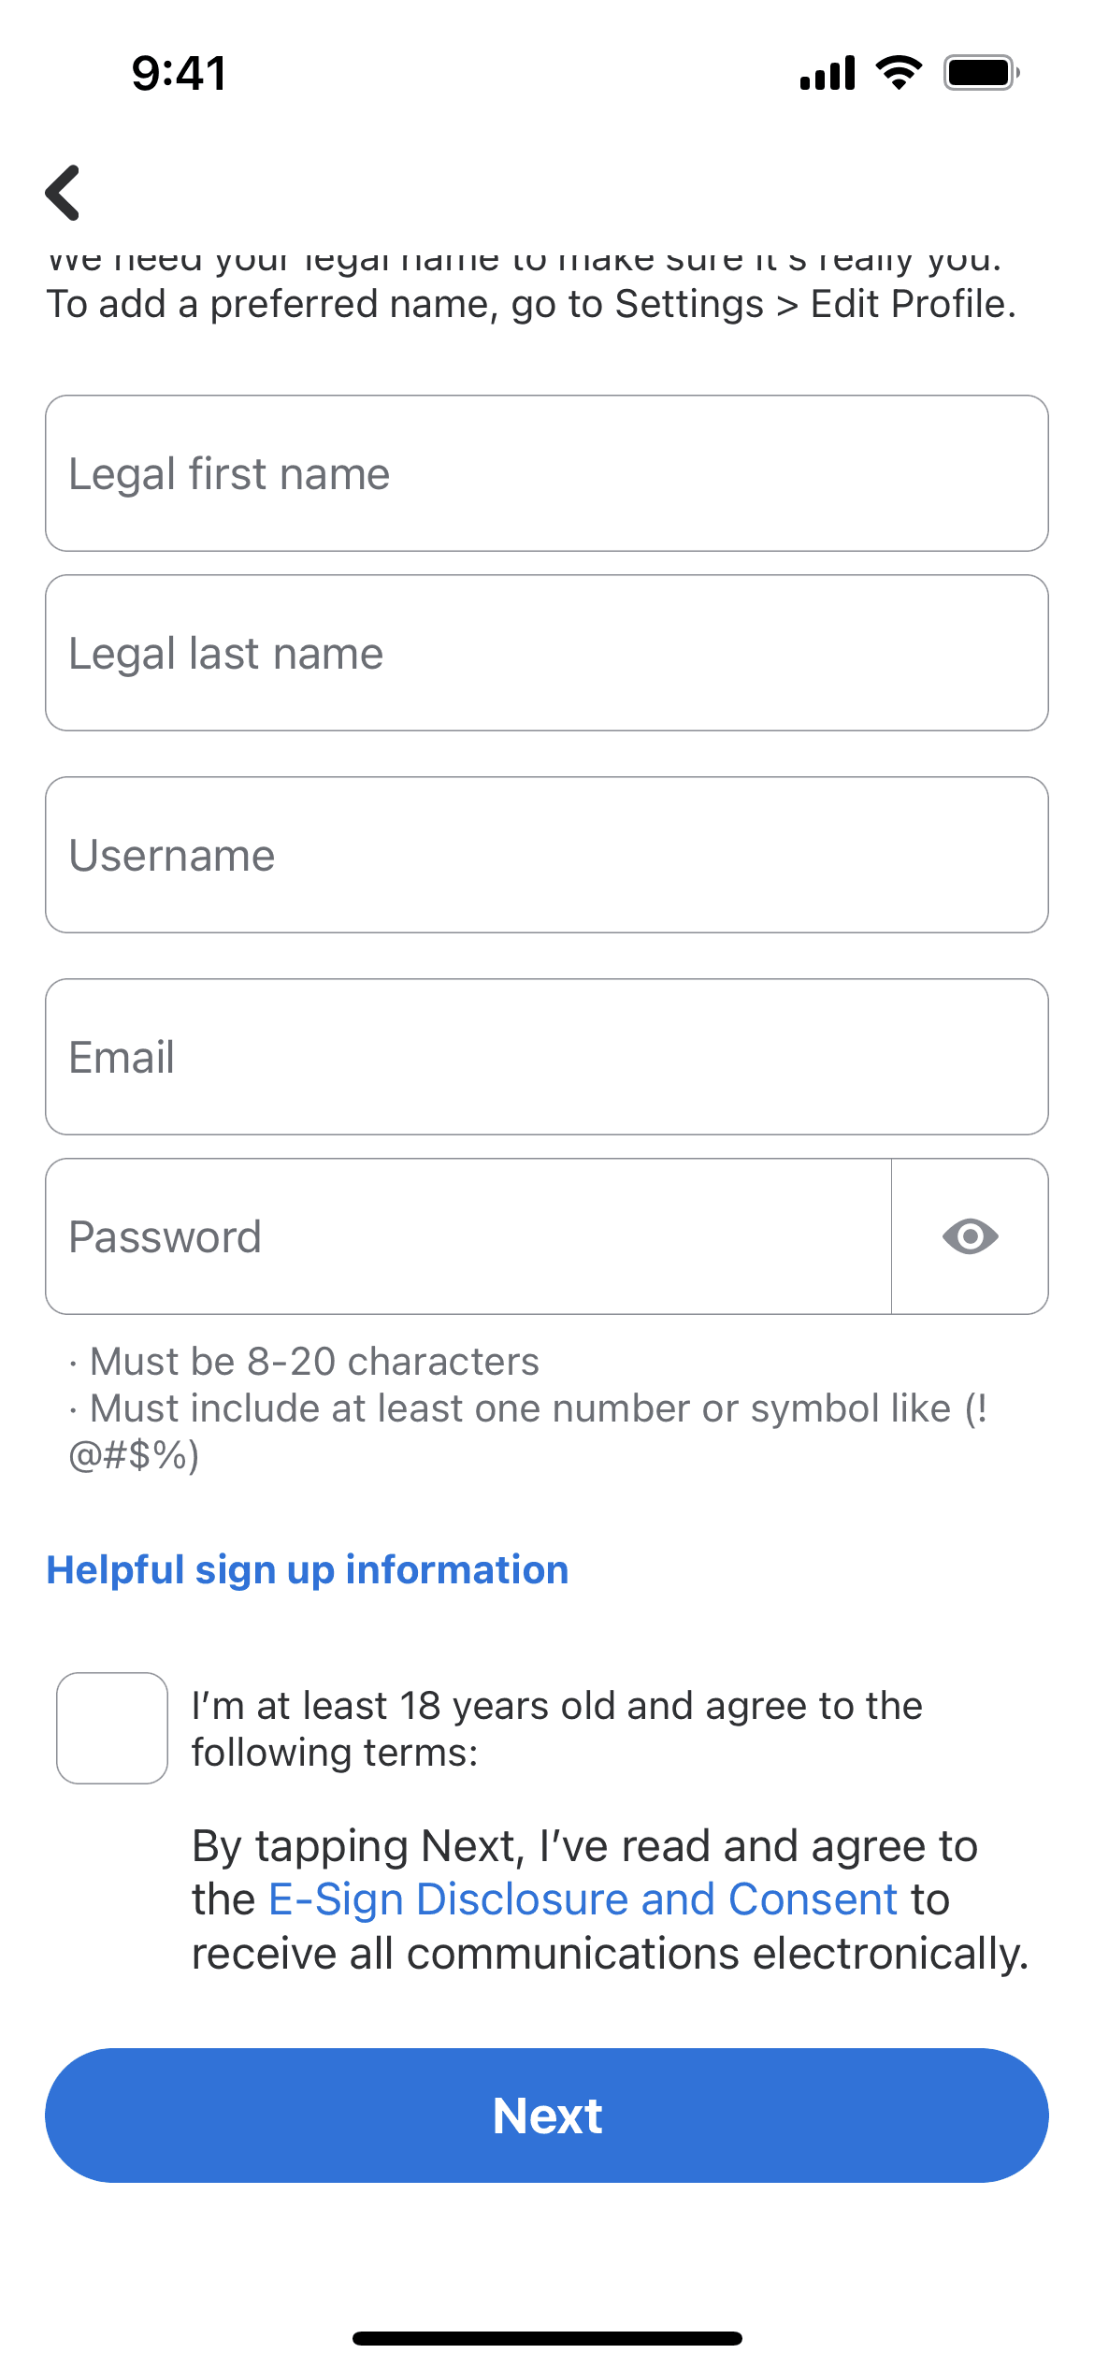Tap the 9:41 clock in status bar
Viewport: 1094px width, 2368px height.
pyautogui.click(x=179, y=73)
